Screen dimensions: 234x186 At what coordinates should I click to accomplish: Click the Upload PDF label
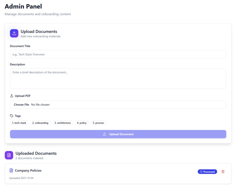point(23,96)
